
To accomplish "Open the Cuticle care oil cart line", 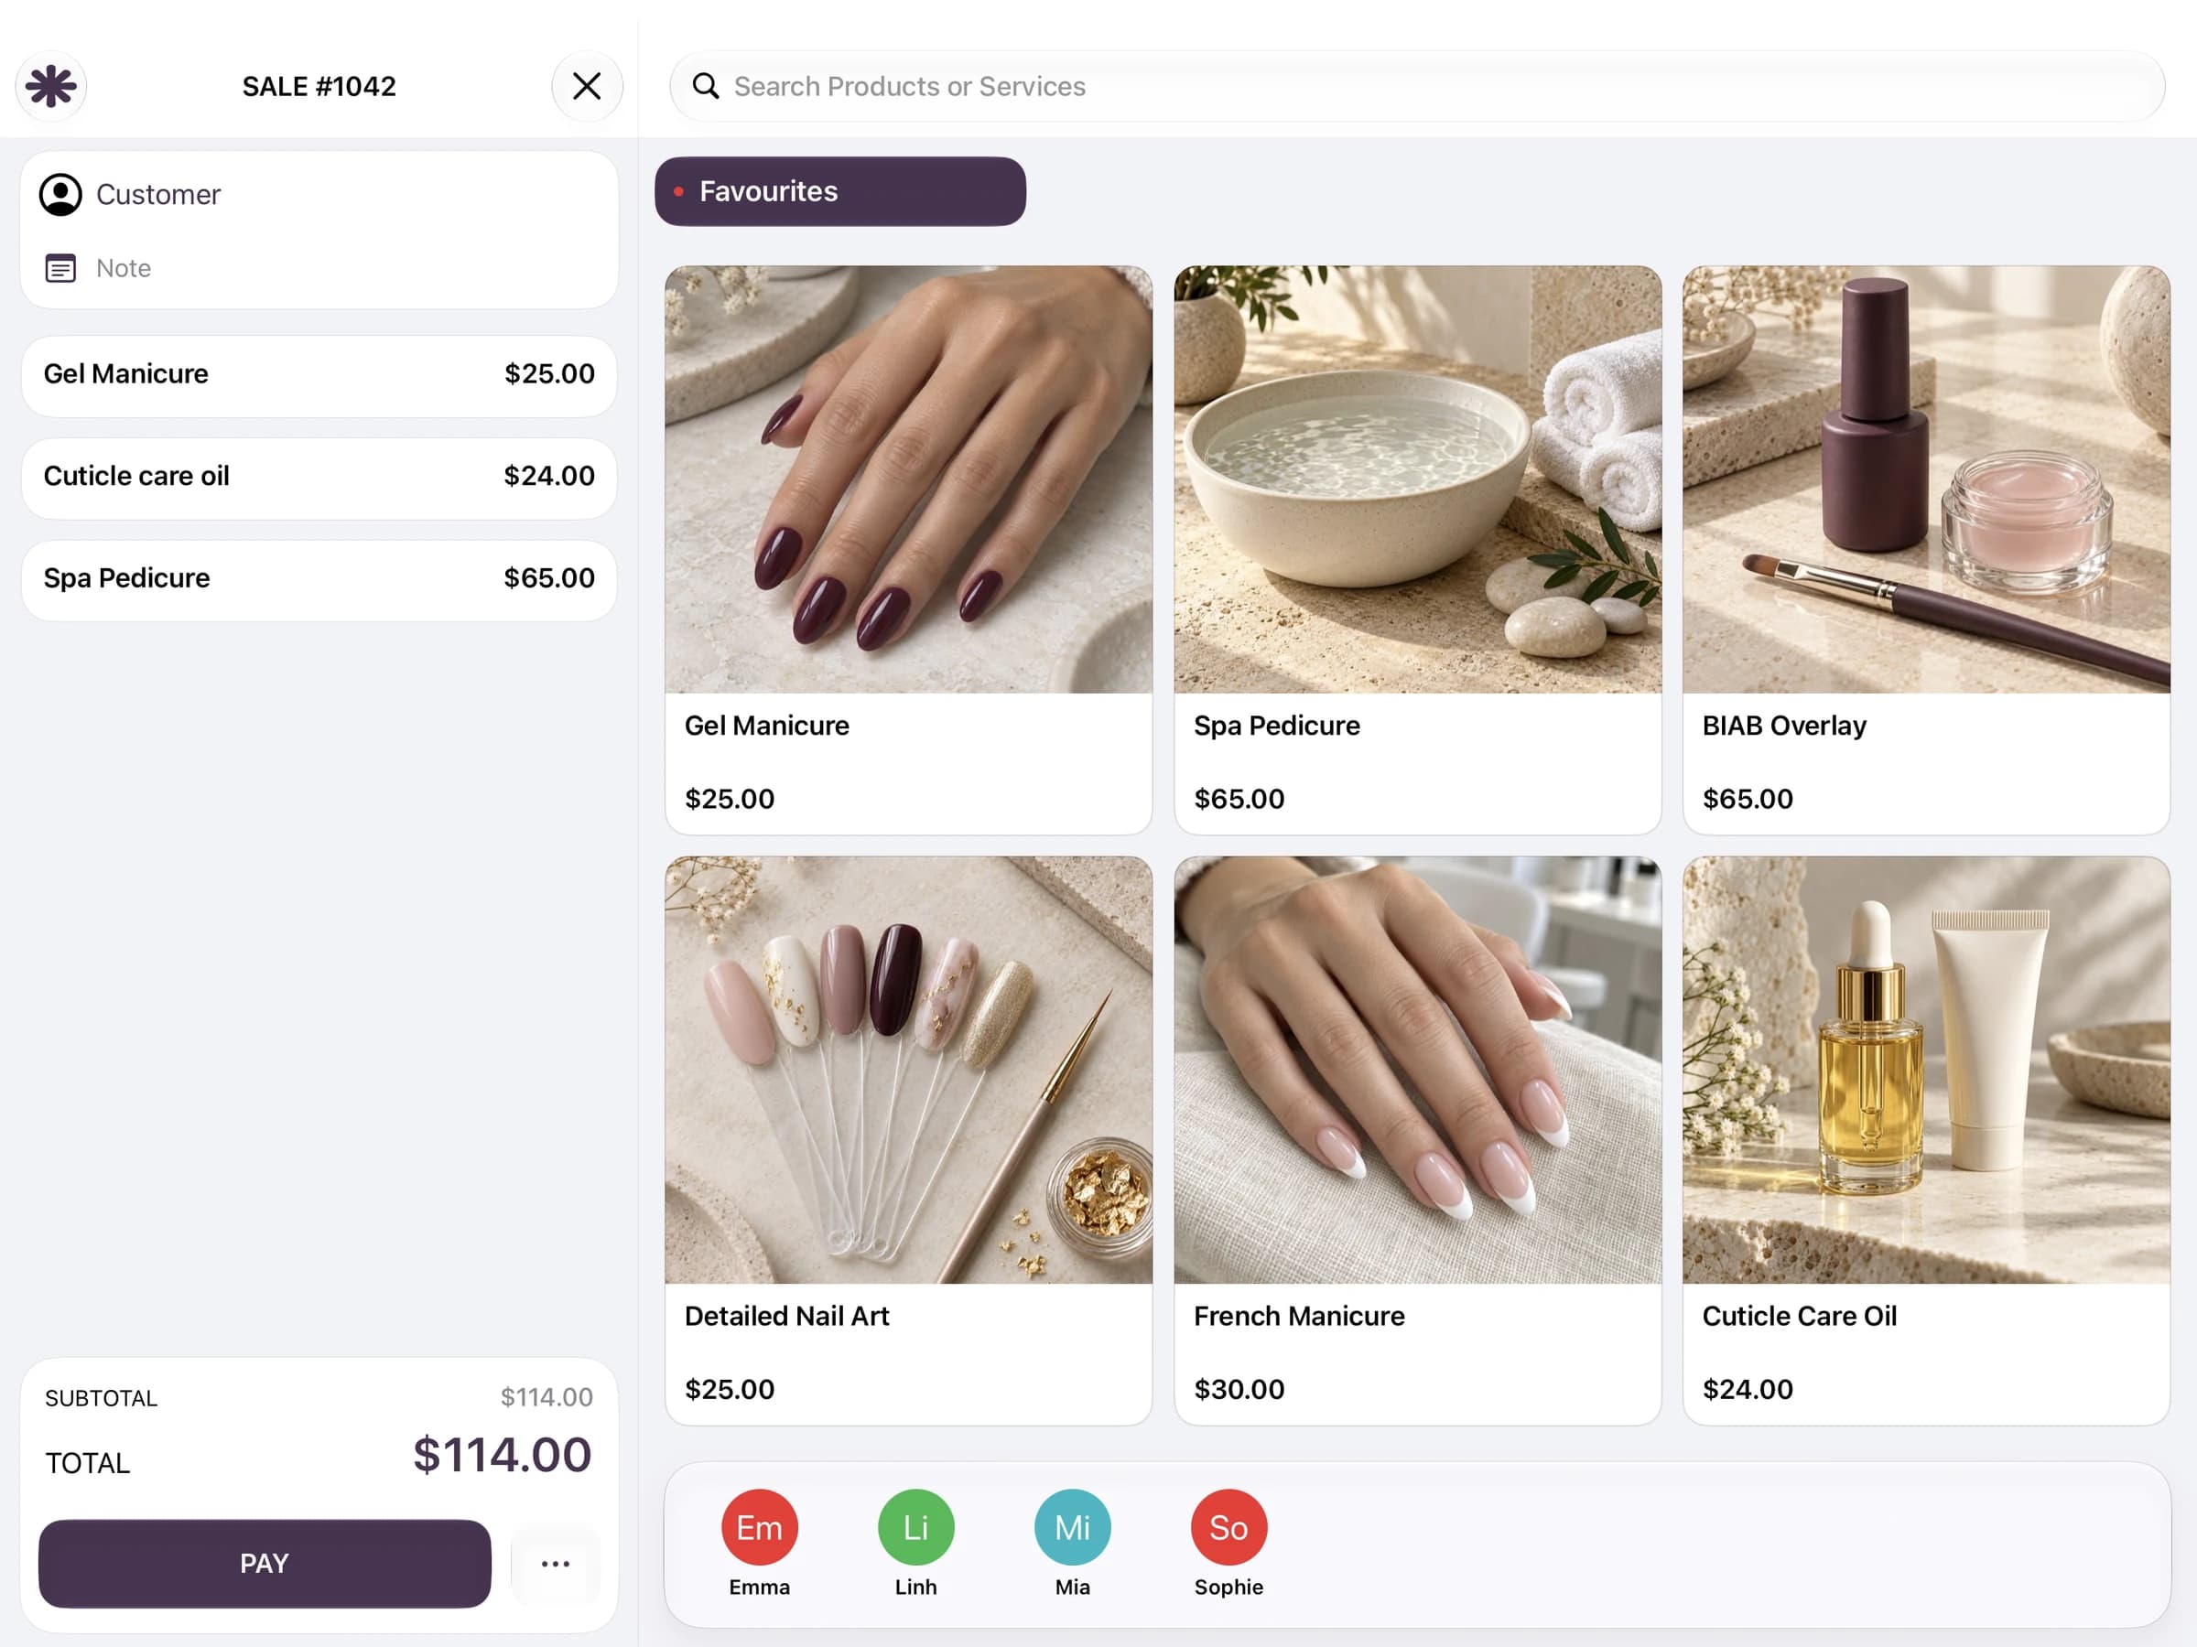I will [x=319, y=479].
